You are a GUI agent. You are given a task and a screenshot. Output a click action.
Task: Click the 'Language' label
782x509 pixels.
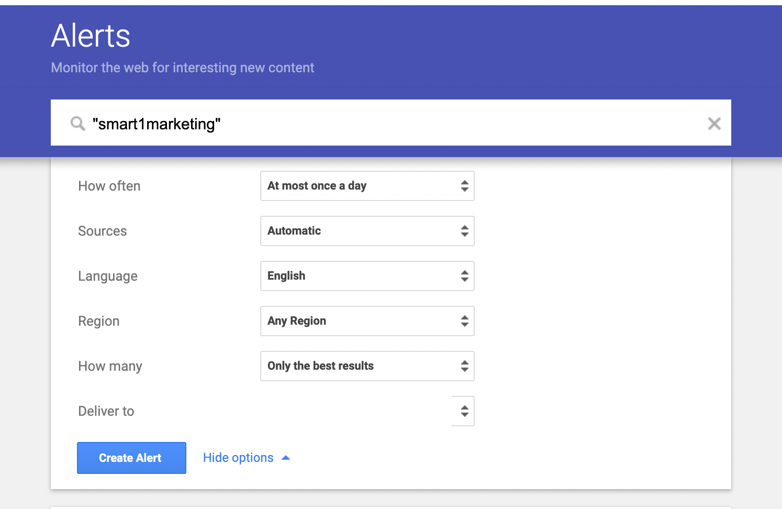pyautogui.click(x=108, y=276)
